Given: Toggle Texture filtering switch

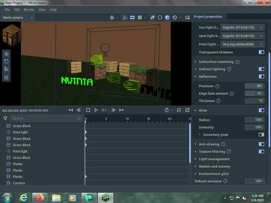Looking at the screenshot, I should [x=261, y=151].
